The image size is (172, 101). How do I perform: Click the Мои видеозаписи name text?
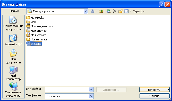pos(42,26)
